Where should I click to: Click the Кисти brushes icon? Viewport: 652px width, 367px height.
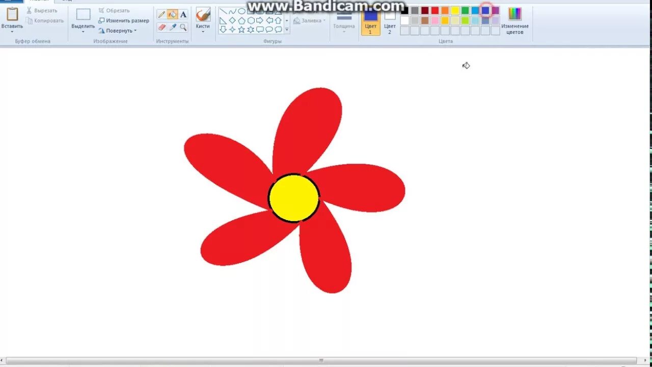[203, 15]
